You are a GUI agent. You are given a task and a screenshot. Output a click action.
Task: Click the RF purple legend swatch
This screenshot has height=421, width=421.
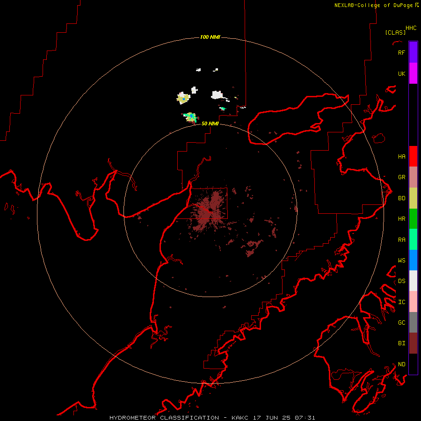(413, 52)
